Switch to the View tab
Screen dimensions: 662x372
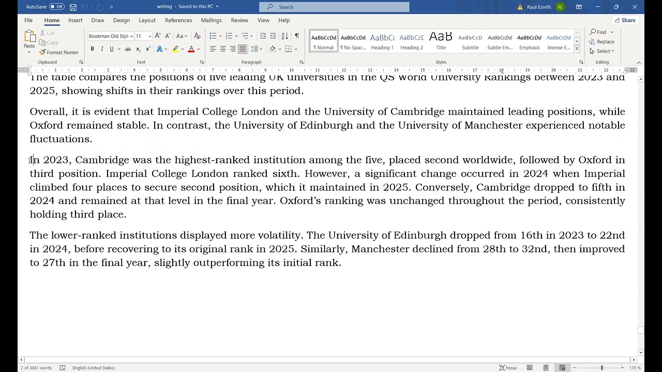(263, 20)
